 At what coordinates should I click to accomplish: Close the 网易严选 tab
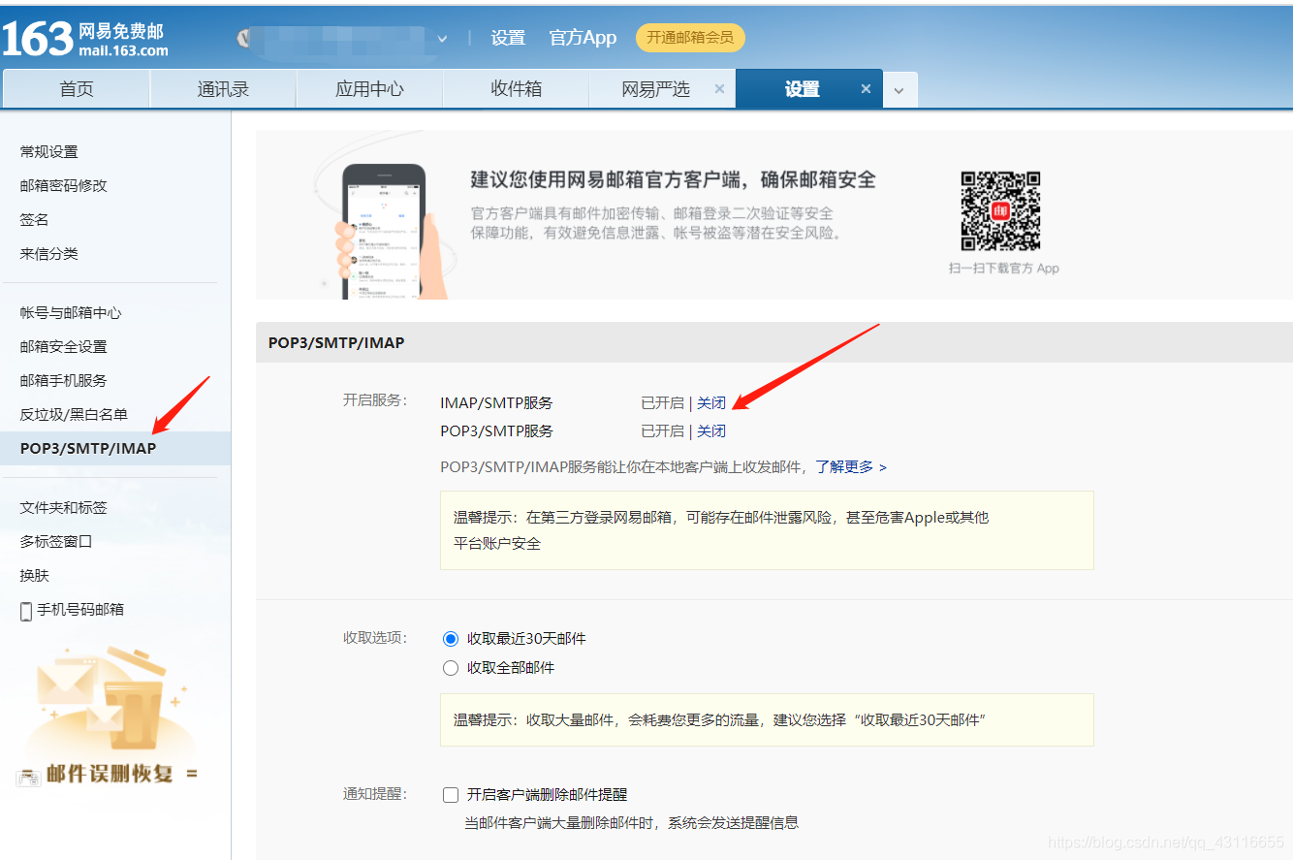(x=719, y=88)
